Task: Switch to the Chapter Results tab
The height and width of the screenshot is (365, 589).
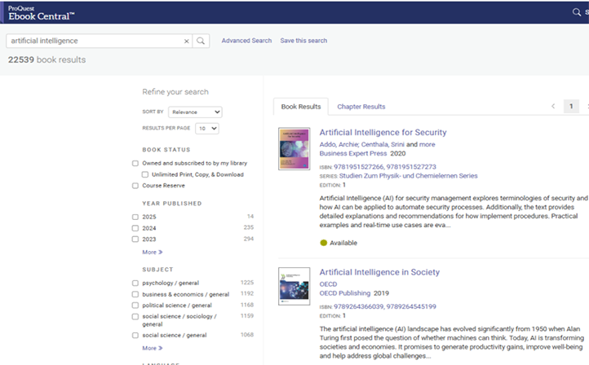Action: [x=361, y=107]
